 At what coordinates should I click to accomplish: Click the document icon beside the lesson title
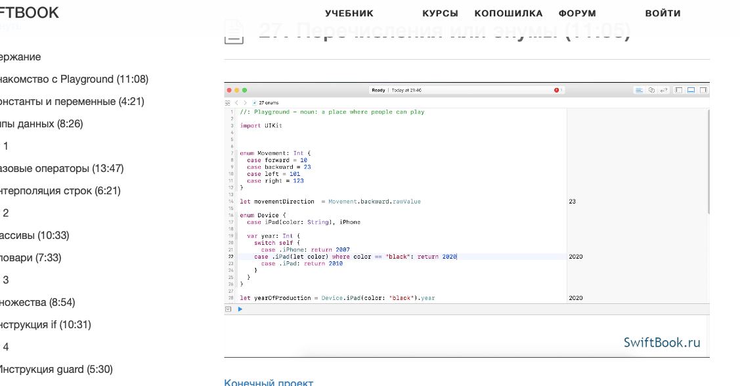[234, 32]
